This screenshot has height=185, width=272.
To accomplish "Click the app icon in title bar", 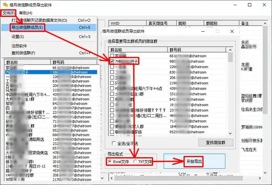I will [6, 5].
